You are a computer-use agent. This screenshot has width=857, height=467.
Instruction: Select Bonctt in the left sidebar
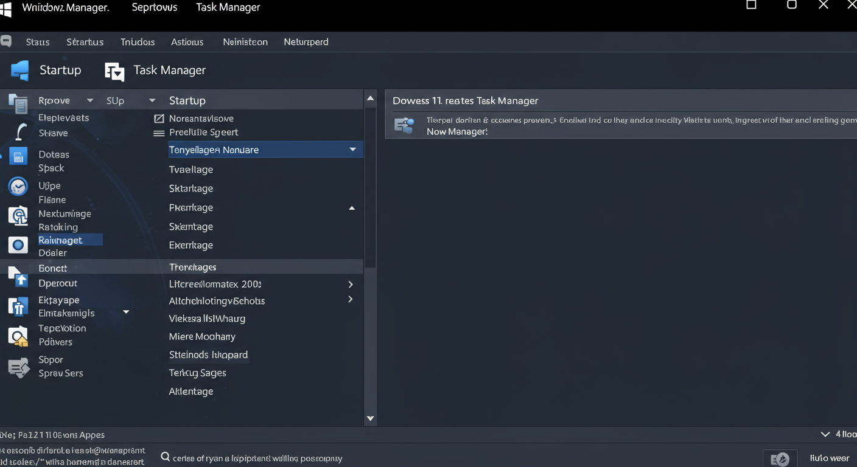[53, 268]
